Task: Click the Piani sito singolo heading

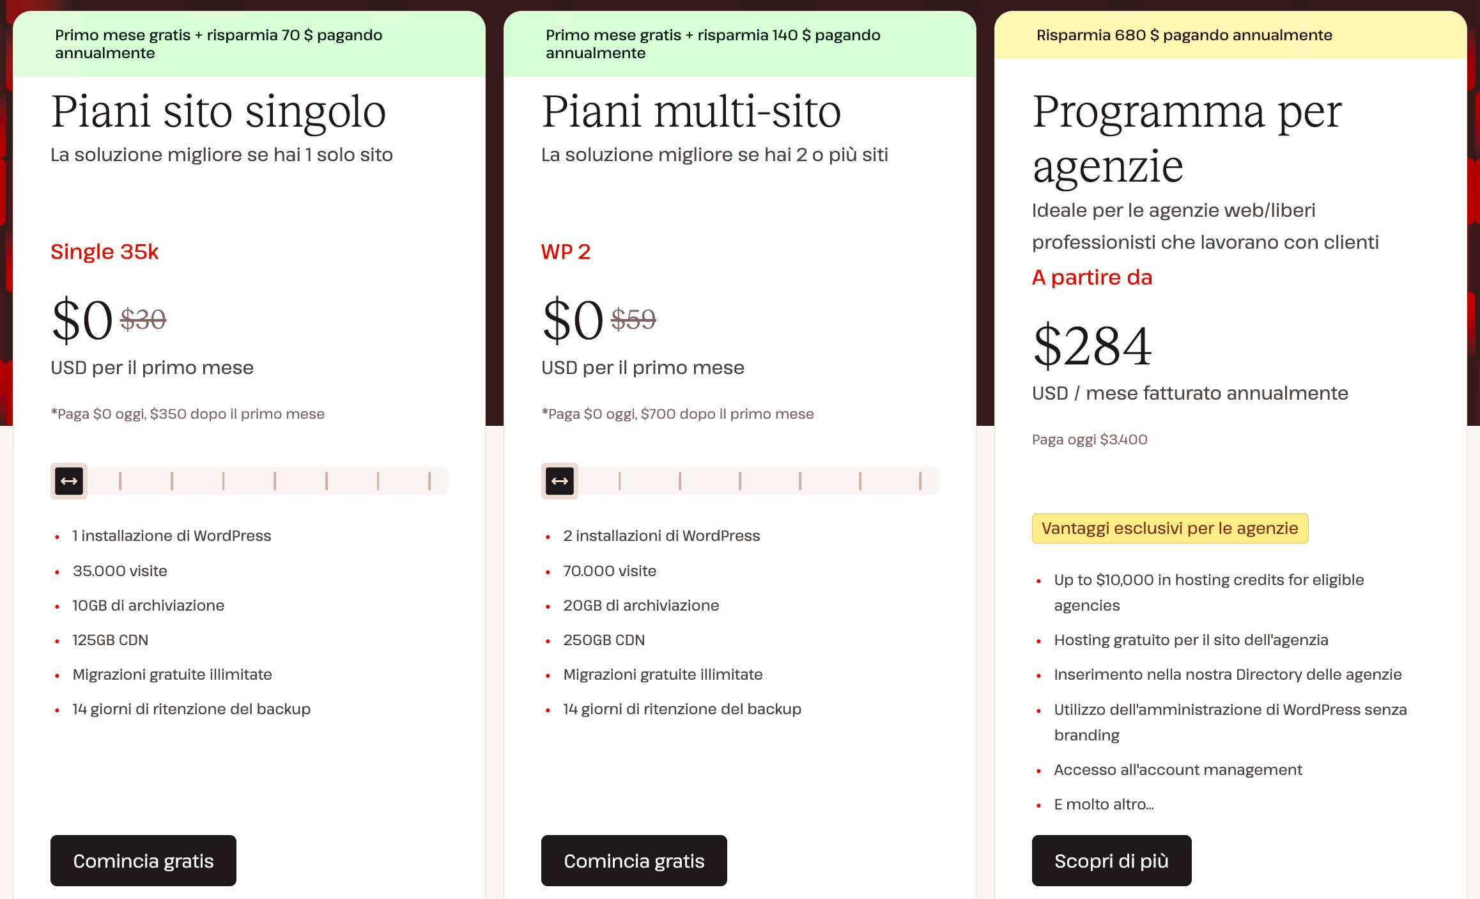Action: [x=218, y=112]
